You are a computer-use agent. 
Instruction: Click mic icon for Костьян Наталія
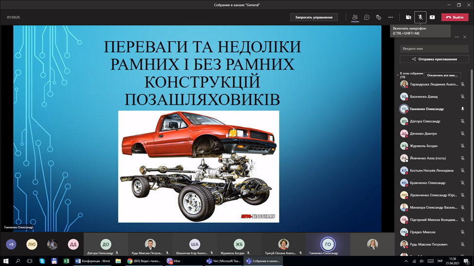[x=462, y=170]
